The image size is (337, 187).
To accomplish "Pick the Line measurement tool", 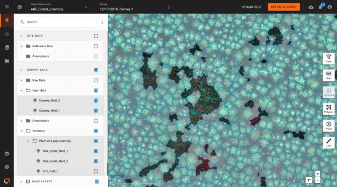I will tap(329, 143).
